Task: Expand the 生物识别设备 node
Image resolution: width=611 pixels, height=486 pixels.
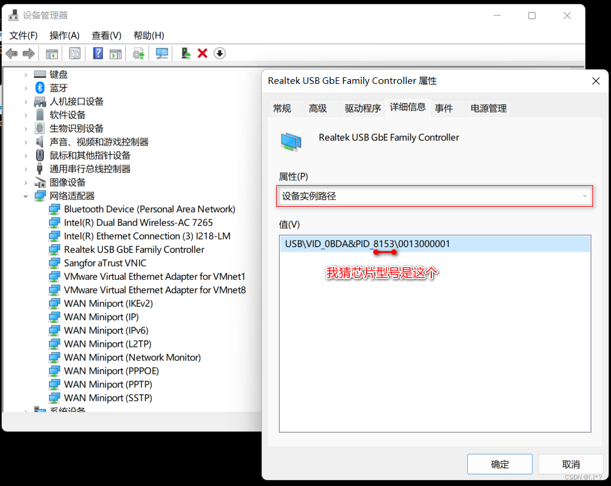Action: pyautogui.click(x=26, y=129)
